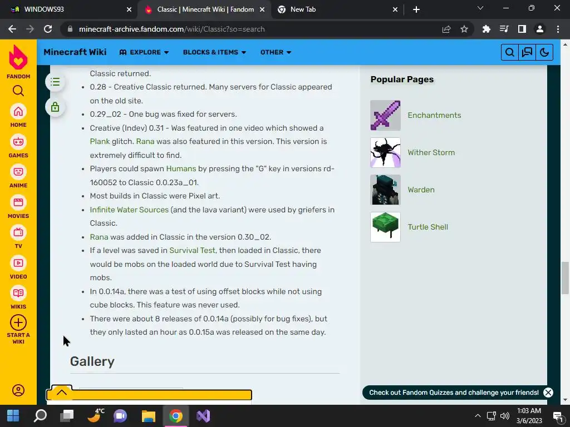This screenshot has height=427, width=570.
Task: Open Enchantments popular page link
Action: point(434,115)
